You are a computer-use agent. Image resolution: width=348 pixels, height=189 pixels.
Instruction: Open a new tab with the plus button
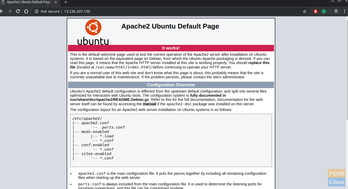point(65,2)
